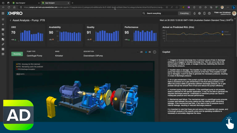The image size is (237, 133).
Task: Click the plus icon in left sidebar
Action: click(3, 24)
